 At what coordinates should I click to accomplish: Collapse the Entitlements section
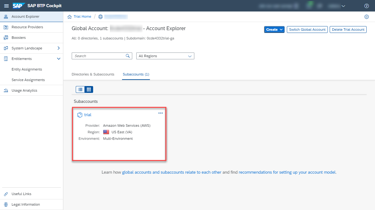[59, 59]
